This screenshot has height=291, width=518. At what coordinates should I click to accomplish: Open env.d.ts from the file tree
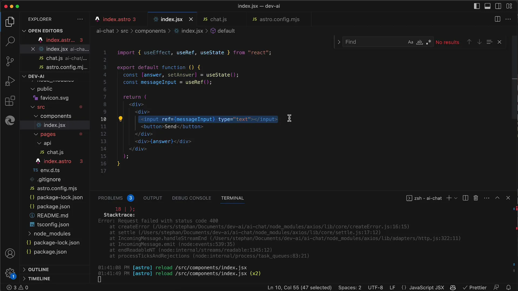50,170
